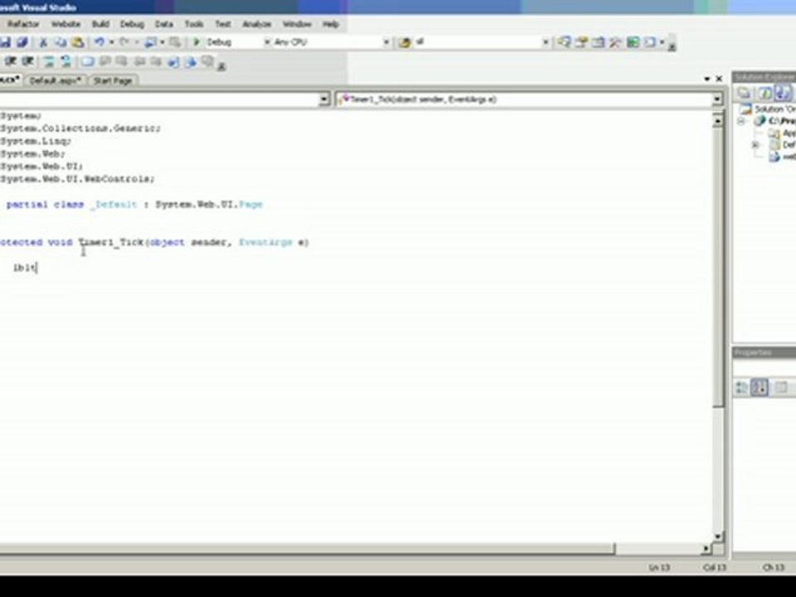Collapse the C:\ project node
Screen dimensions: 796x597
[740, 121]
